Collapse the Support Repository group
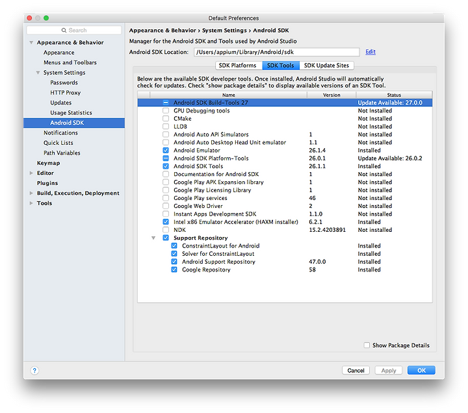Image resolution: width=468 pixels, height=413 pixels. pyautogui.click(x=153, y=238)
